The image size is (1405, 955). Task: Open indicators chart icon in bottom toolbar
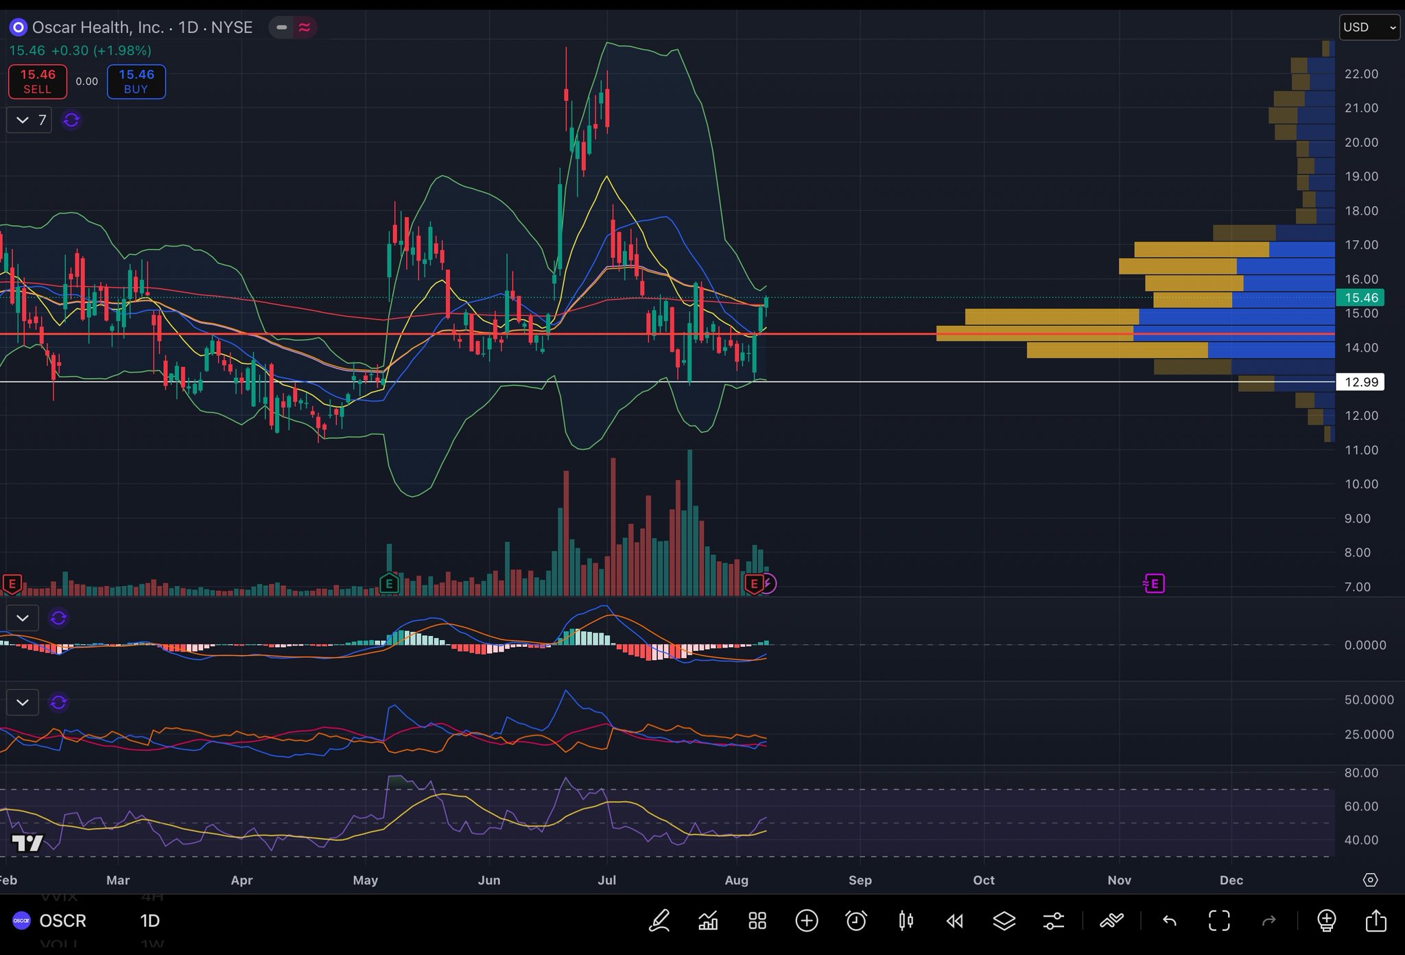coord(708,921)
